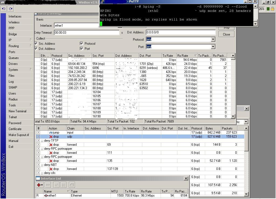Screen dimensions: 276x199
Task: Toggle the Protocol collect checkbox
Action: click(x=81, y=44)
